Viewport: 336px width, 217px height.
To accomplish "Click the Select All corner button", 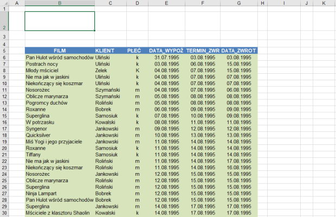I will pos(4,3).
